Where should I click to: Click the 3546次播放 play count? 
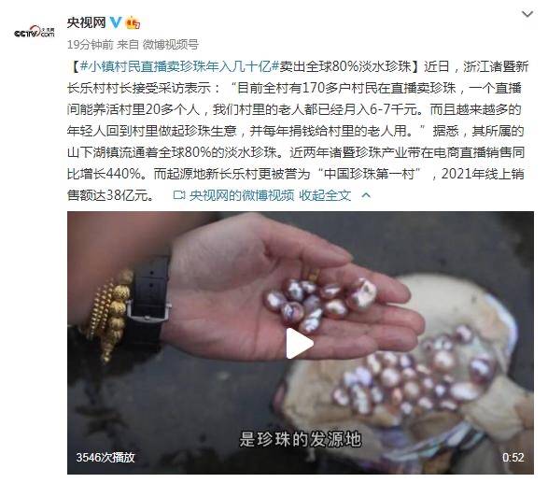tap(105, 458)
